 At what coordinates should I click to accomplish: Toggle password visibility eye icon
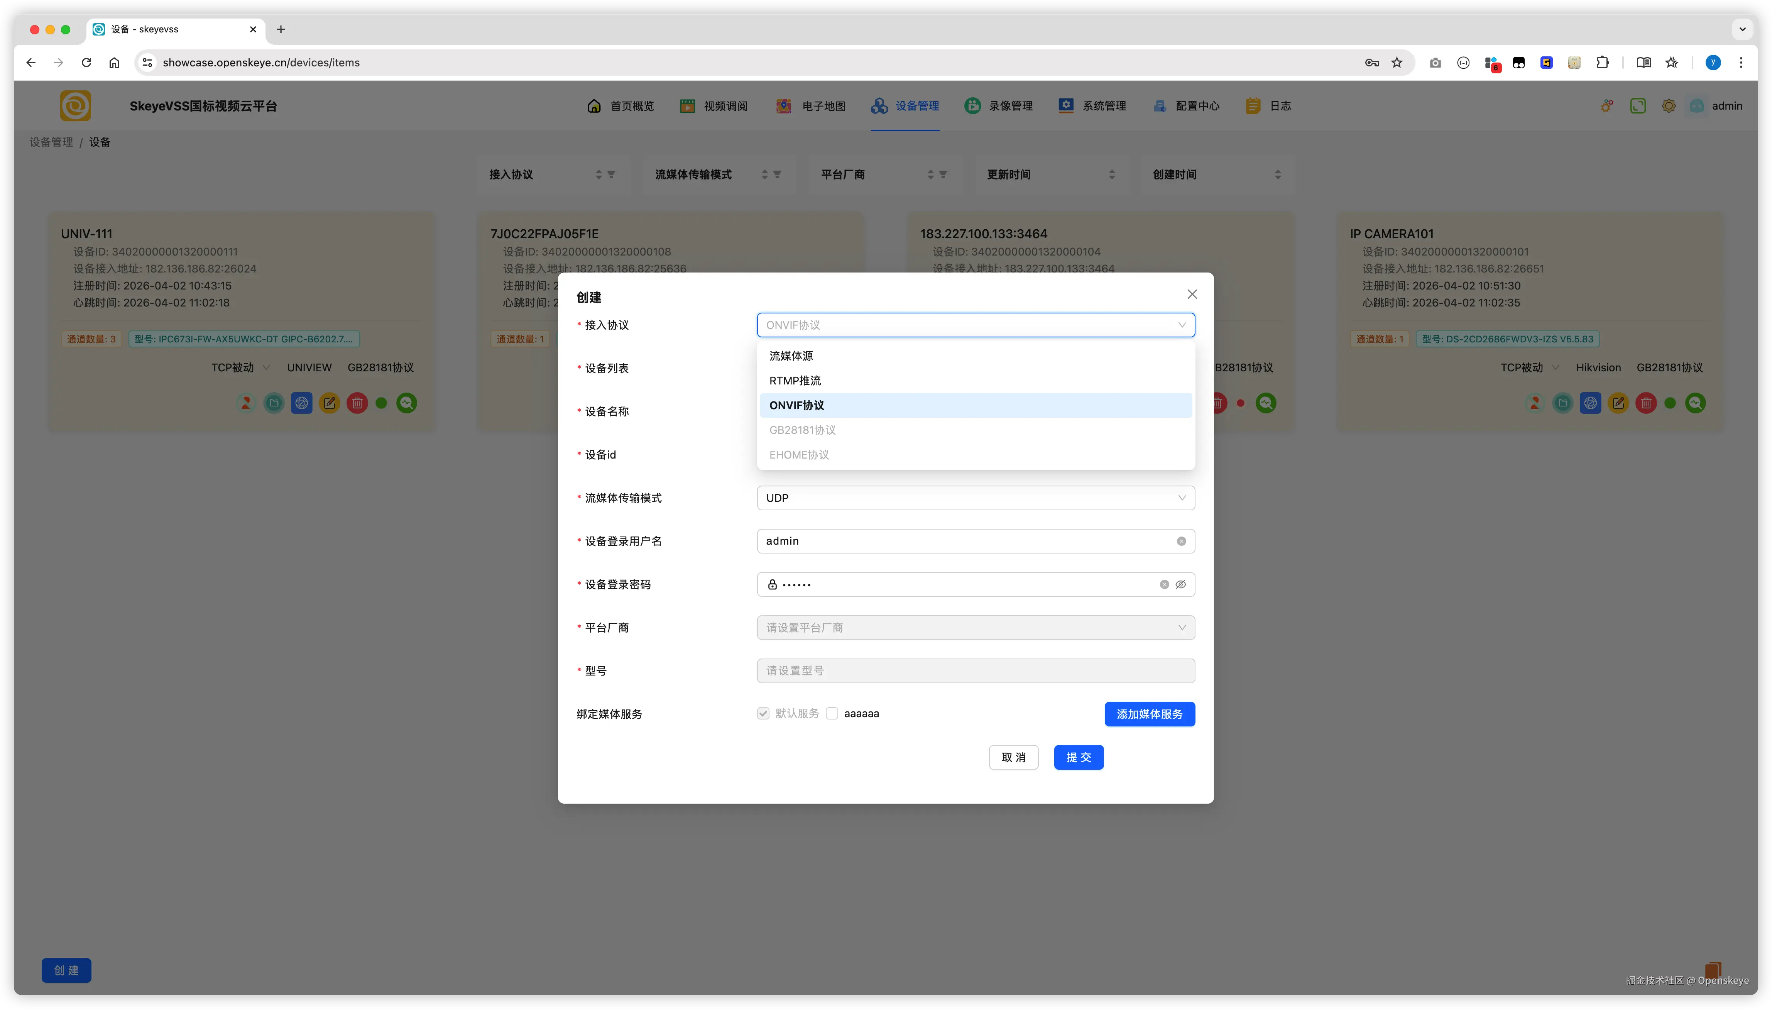point(1181,584)
